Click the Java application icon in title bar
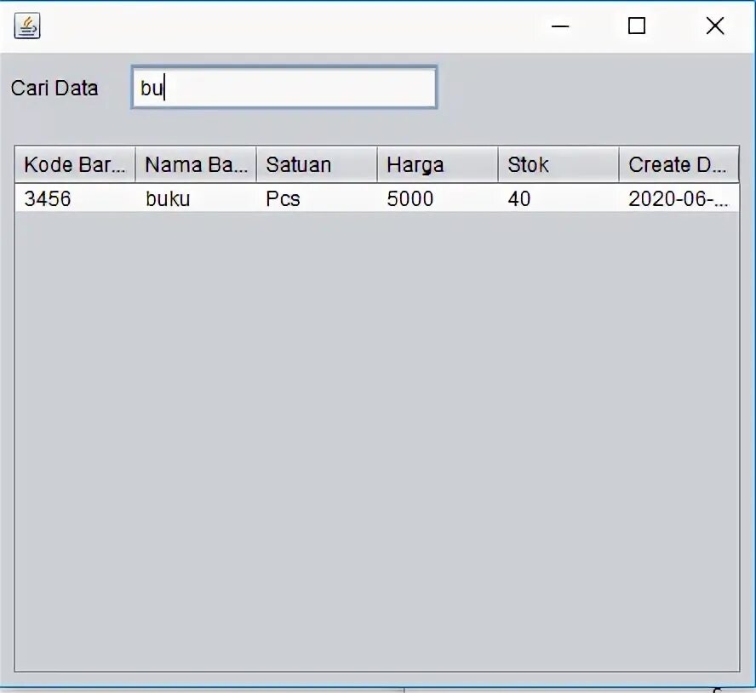Image resolution: width=756 pixels, height=693 pixels. [27, 26]
